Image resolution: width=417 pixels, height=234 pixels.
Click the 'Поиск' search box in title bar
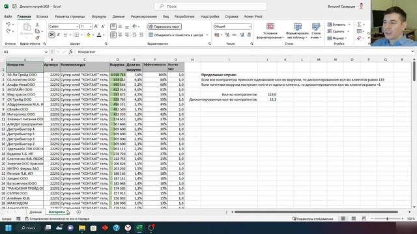point(210,6)
